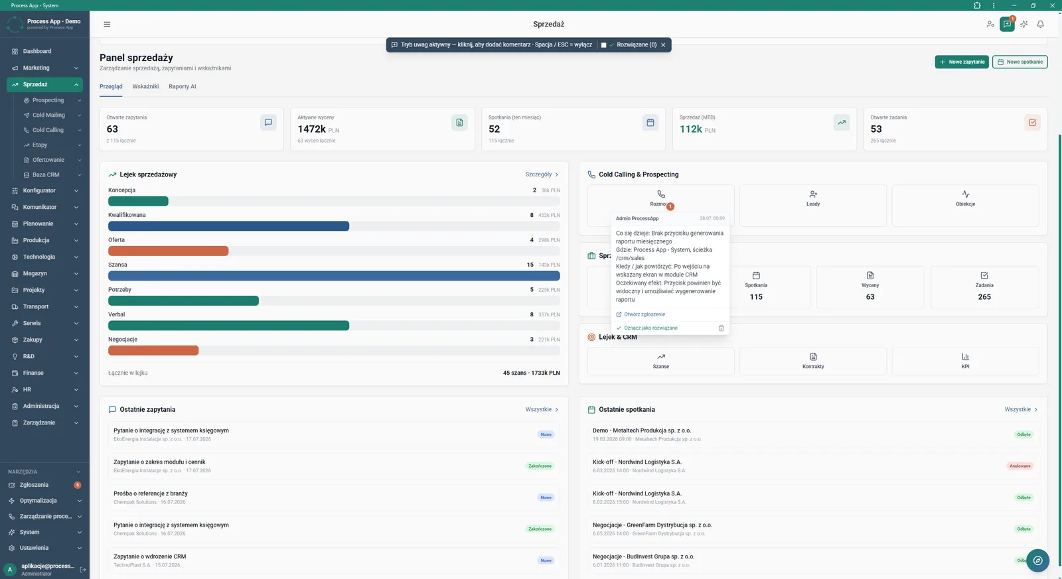Image resolution: width=1062 pixels, height=579 pixels.
Task: Open the Obiekcje tile in Cold Calling
Action: [965, 206]
